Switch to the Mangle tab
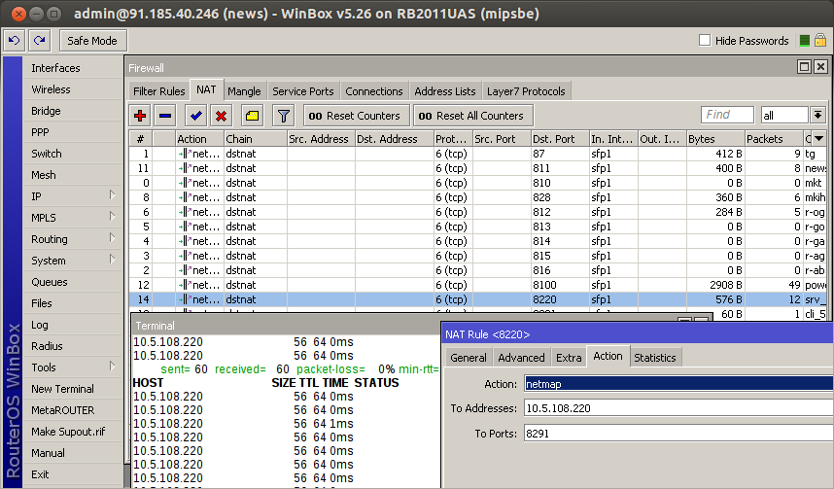834x489 pixels. (x=244, y=90)
